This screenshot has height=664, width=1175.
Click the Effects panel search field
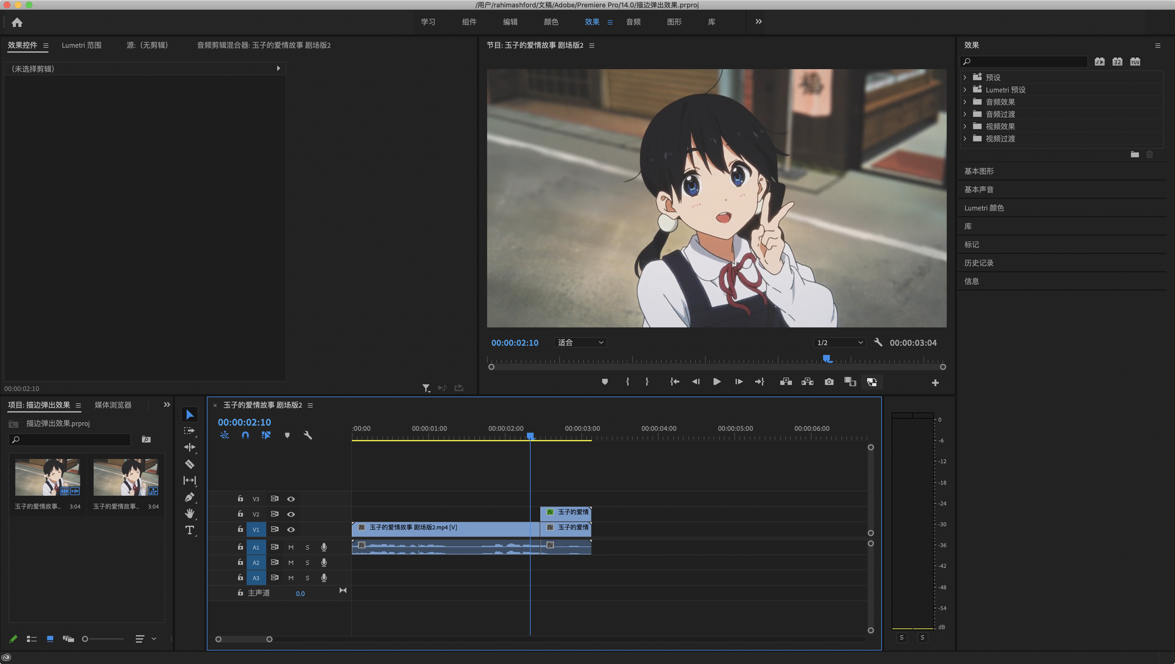[x=1024, y=62]
